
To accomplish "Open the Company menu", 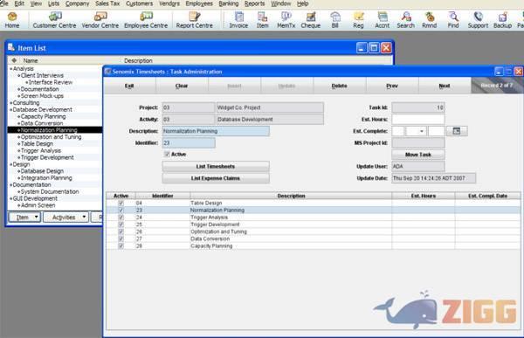I will [77, 3].
